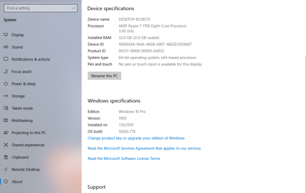Screen dimensions: 306x193
Task: Click the Device name label
Action: pyautogui.click(x=98, y=19)
